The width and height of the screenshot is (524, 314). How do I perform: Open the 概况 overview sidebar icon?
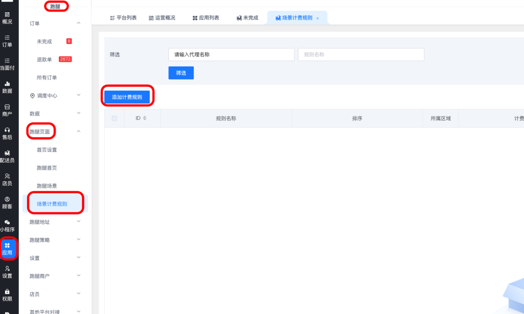(x=7, y=18)
